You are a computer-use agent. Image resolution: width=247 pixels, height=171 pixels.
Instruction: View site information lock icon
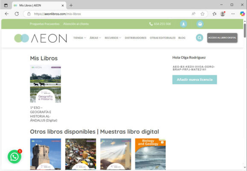point(29,14)
